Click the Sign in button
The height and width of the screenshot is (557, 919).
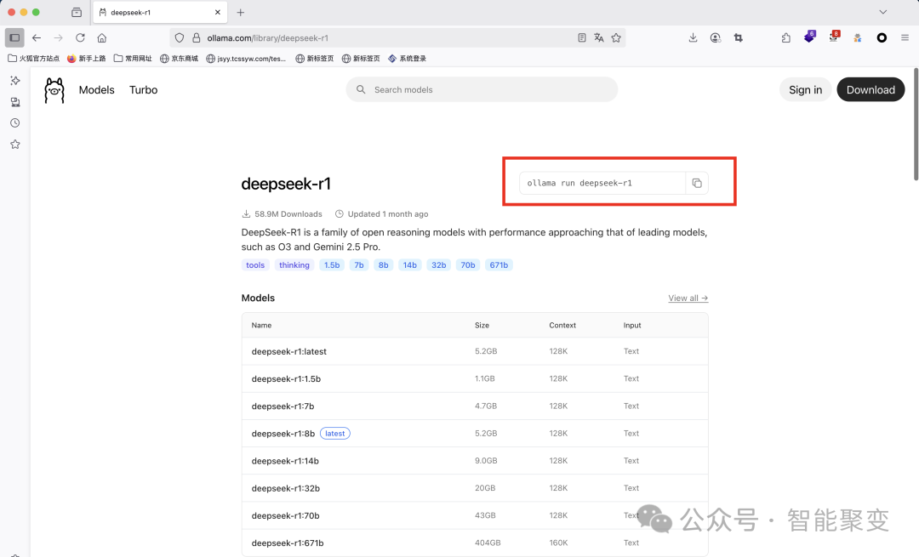(x=805, y=89)
